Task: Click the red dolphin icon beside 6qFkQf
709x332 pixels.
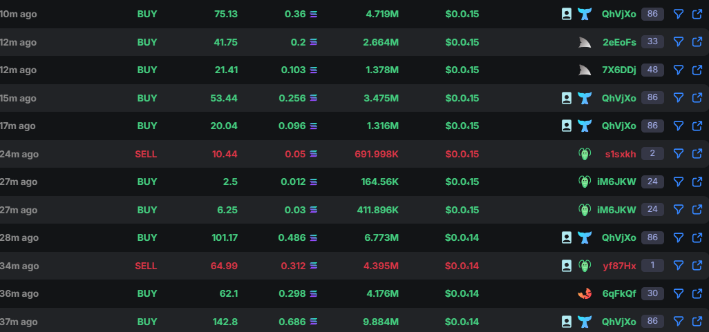Action: pos(585,293)
